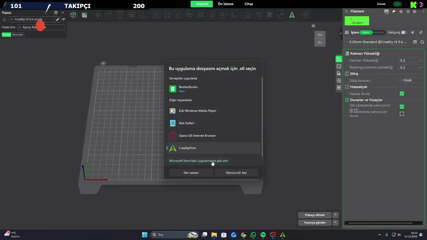Click the Plakayı dilimle button
This screenshot has width=427, height=240.
pos(315,215)
